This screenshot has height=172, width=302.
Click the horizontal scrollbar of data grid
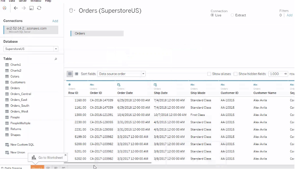pos(108,163)
